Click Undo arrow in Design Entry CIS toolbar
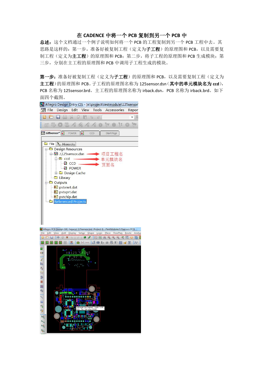Viewport: 264px width, 373px height. pyautogui.click(x=92, y=117)
